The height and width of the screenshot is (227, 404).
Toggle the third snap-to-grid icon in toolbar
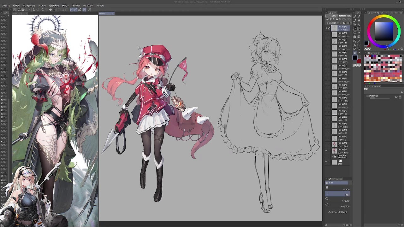[80, 9]
